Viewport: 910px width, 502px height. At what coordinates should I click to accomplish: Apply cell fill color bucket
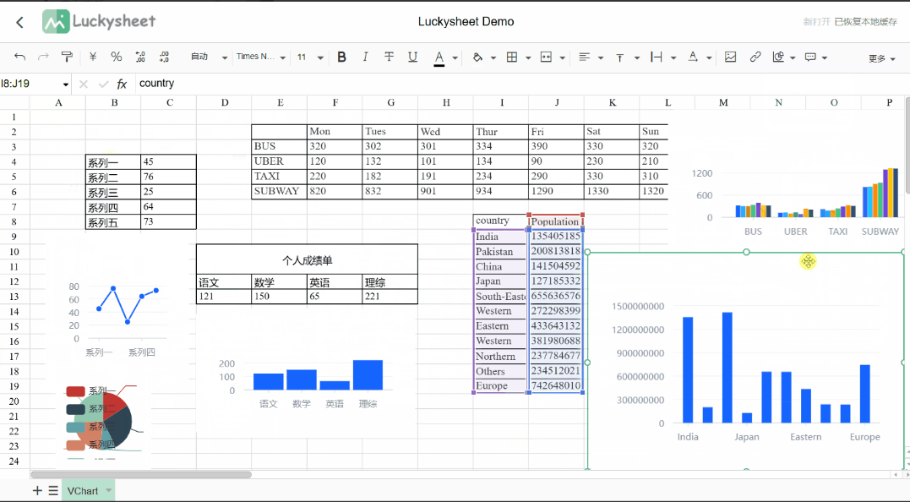click(x=477, y=57)
